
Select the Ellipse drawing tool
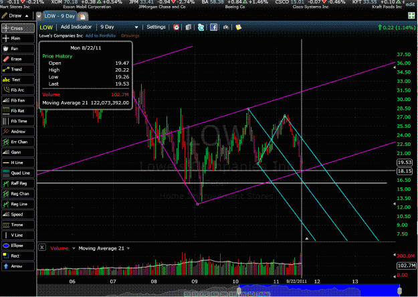[18, 245]
